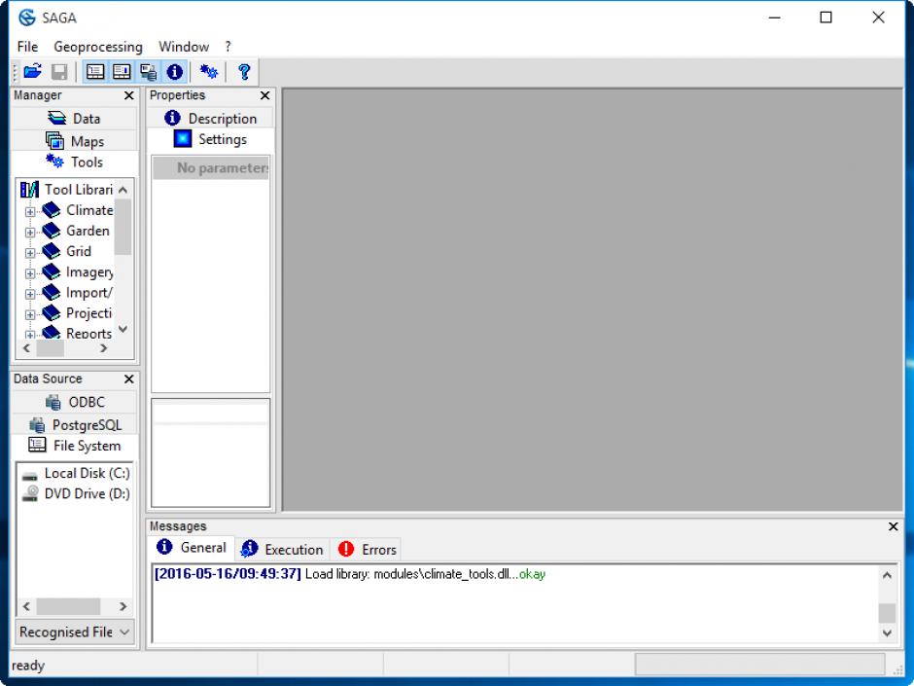Click the down arrow of the tool tree scrollbar
Viewport: 914px width, 686px height.
tap(123, 329)
